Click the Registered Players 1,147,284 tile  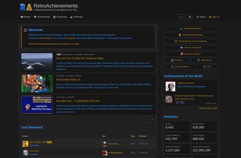(x=177, y=149)
